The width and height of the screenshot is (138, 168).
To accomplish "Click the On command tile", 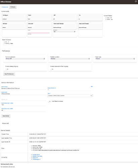I will [x=90, y=17].
